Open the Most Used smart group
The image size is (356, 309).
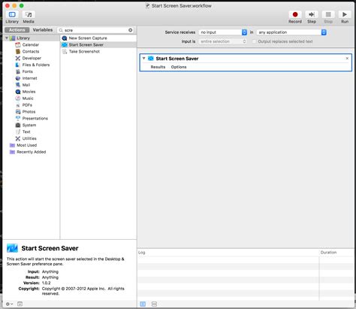pyautogui.click(x=26, y=145)
